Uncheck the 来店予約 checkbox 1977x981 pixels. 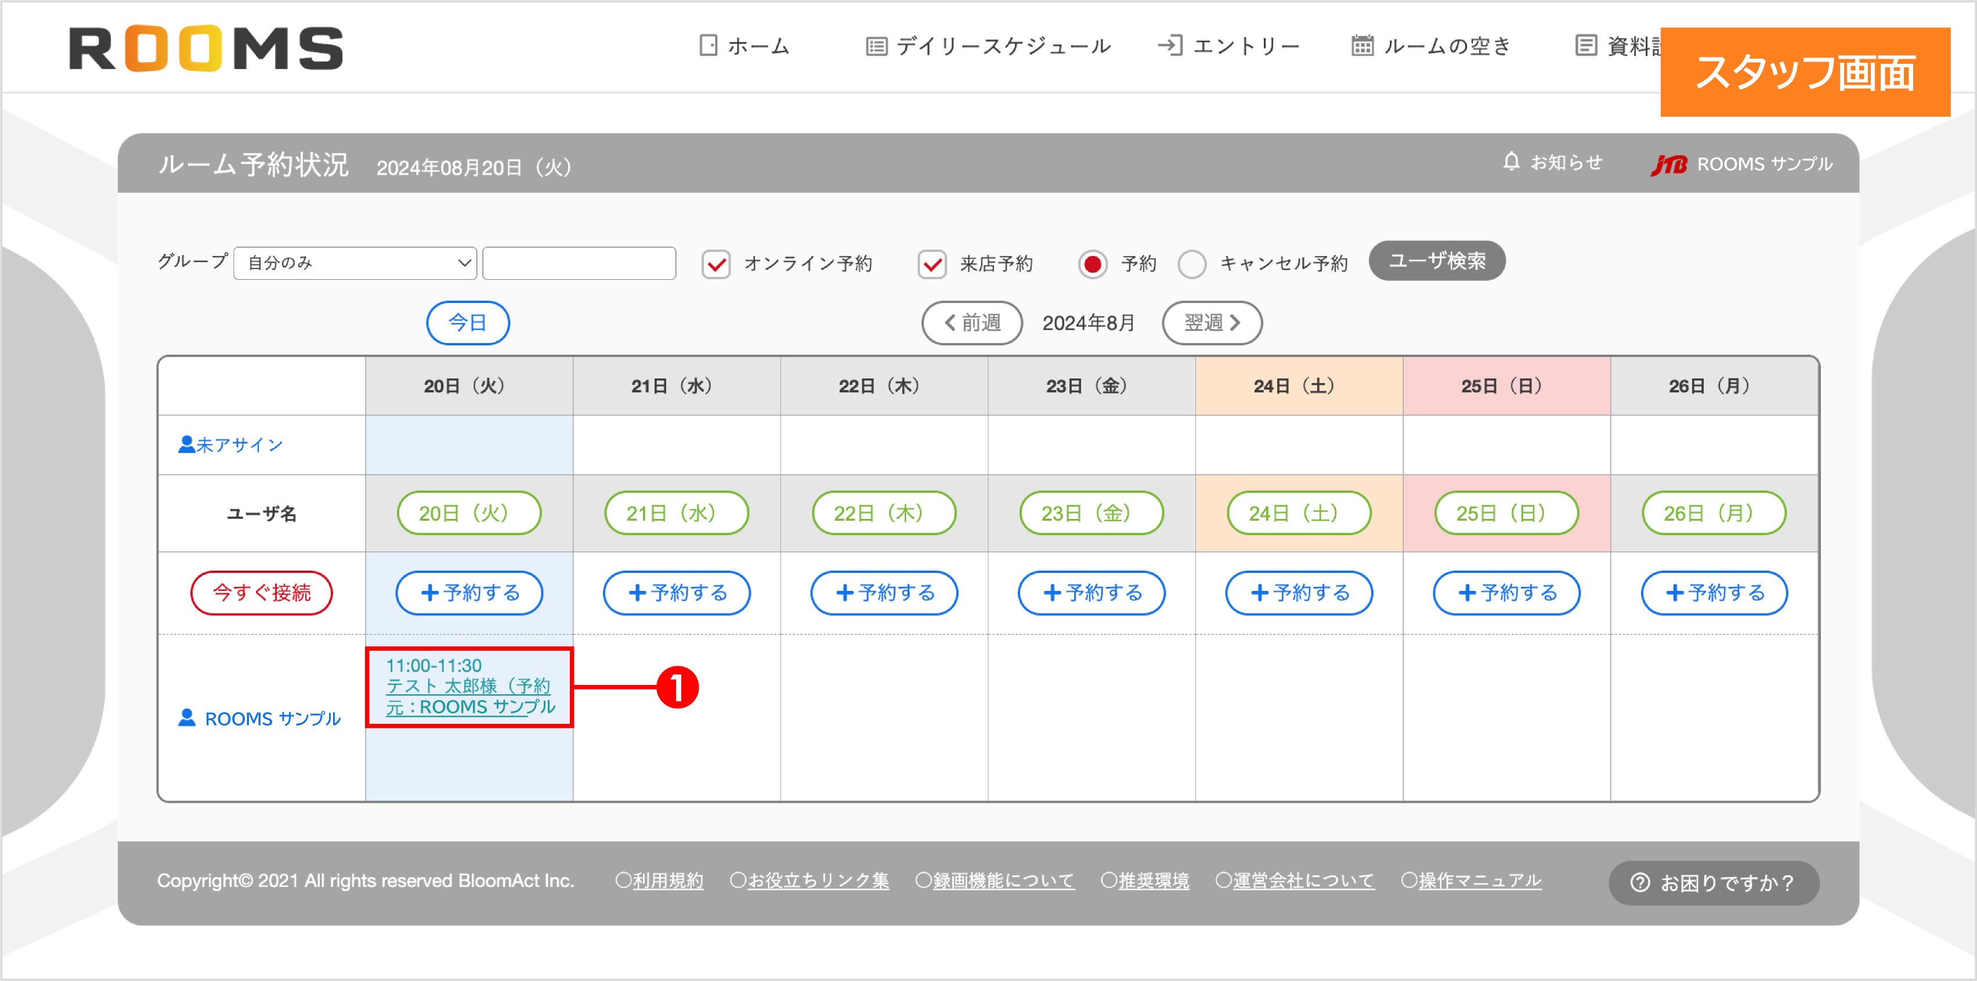point(932,264)
